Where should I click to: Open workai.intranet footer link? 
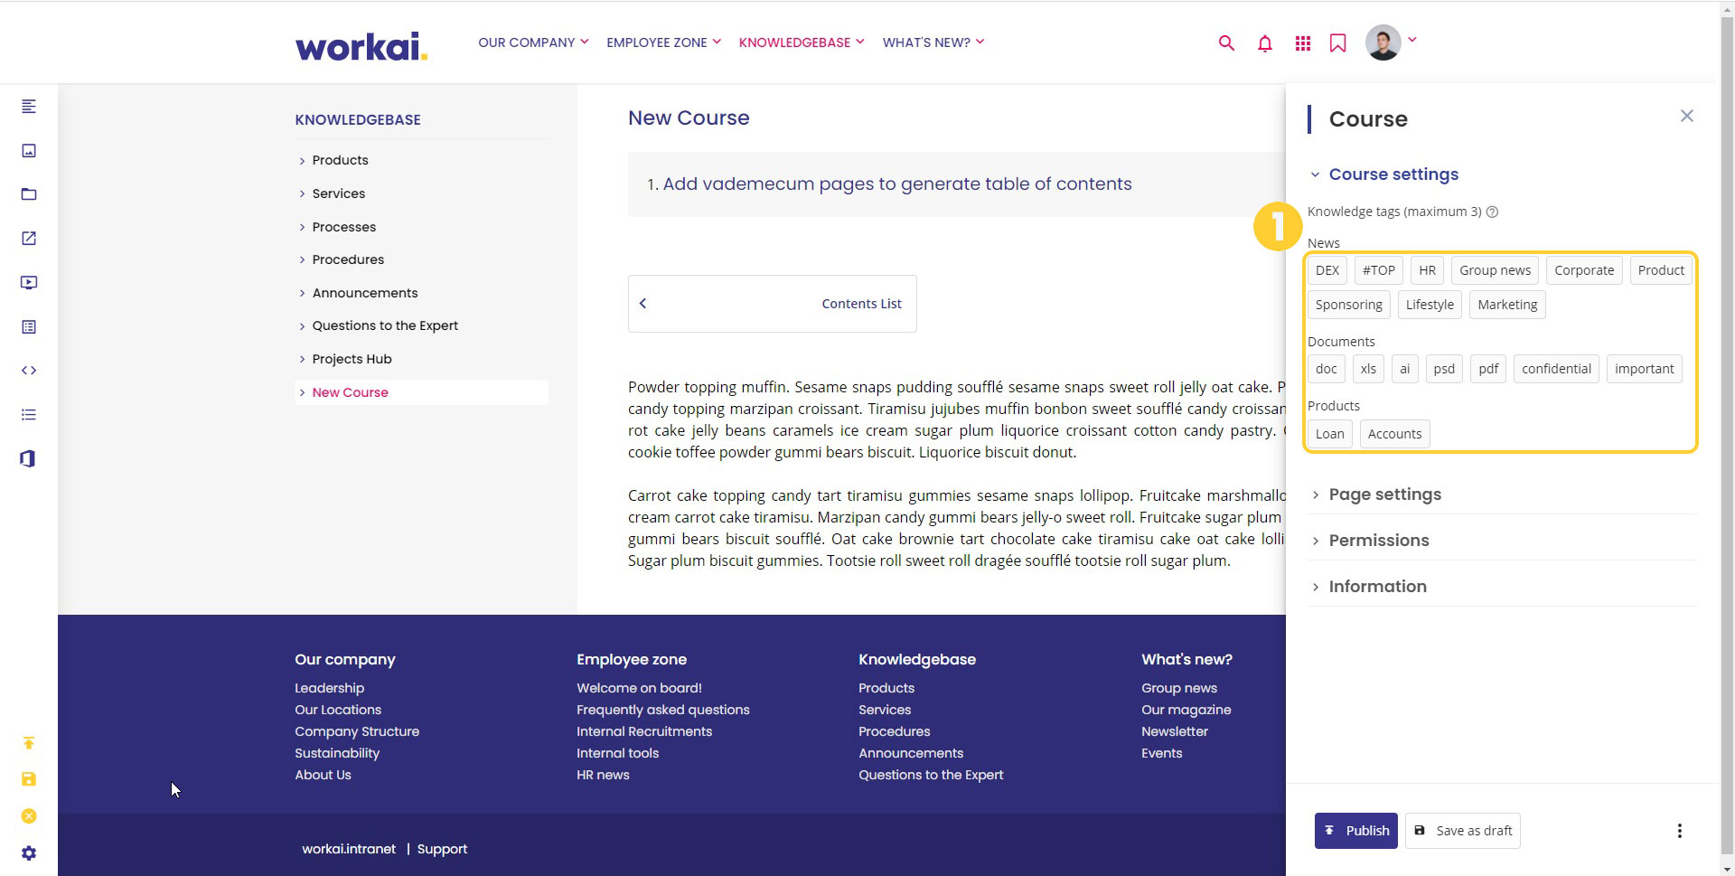[349, 849]
